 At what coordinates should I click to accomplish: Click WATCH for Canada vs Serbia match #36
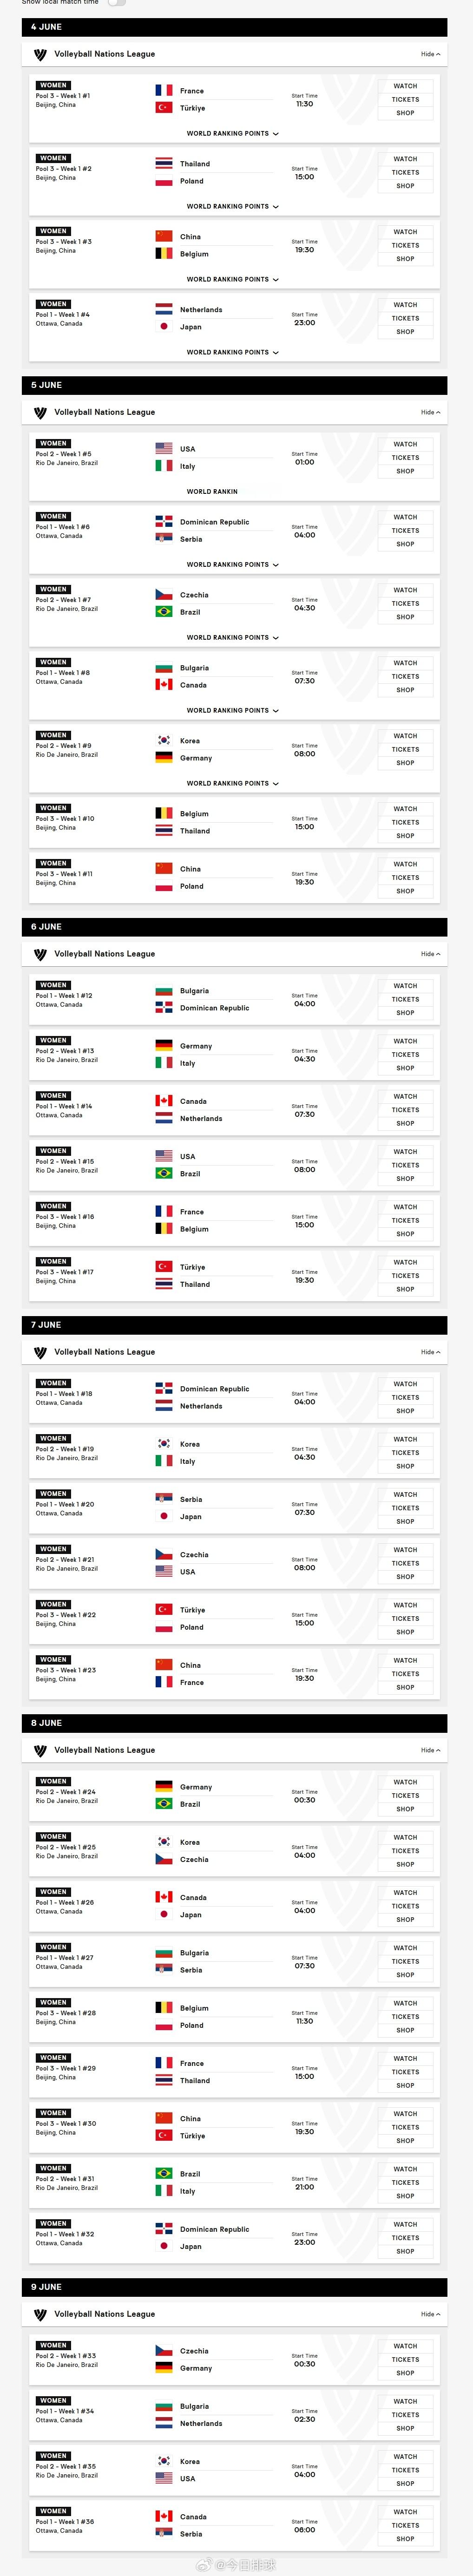pos(405,2512)
